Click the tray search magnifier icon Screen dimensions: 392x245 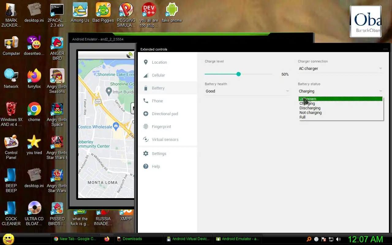tap(309, 239)
